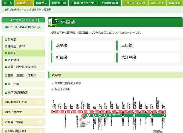Click the airplane icon on the green line
The image size is (183, 133).
click(110, 115)
